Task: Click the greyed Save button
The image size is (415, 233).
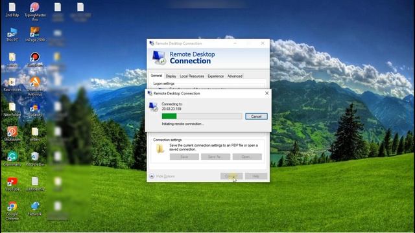Action: coord(184,157)
